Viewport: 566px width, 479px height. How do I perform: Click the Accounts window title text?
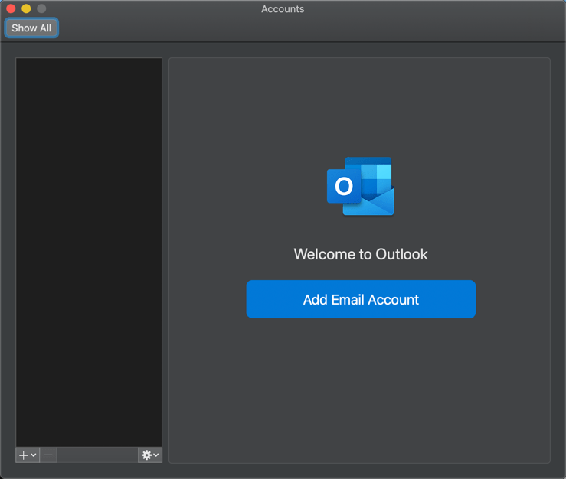(283, 9)
